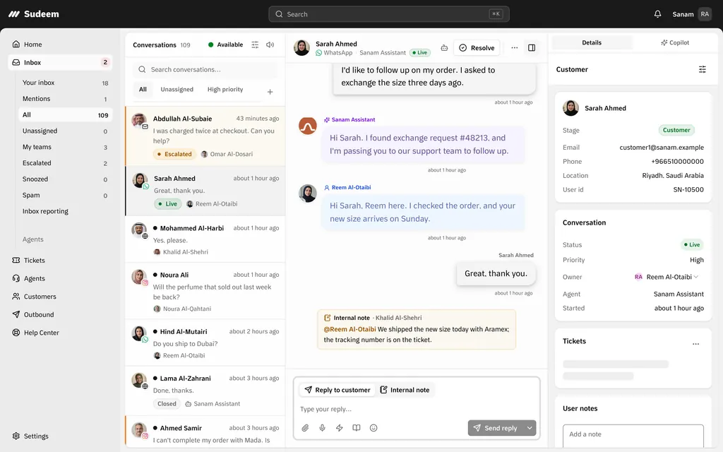Click the Search conversations field
The image size is (723, 452).
(x=205, y=69)
